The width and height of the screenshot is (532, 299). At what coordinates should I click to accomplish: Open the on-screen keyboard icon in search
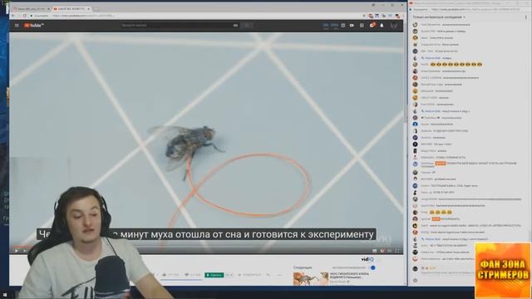pos(235,26)
